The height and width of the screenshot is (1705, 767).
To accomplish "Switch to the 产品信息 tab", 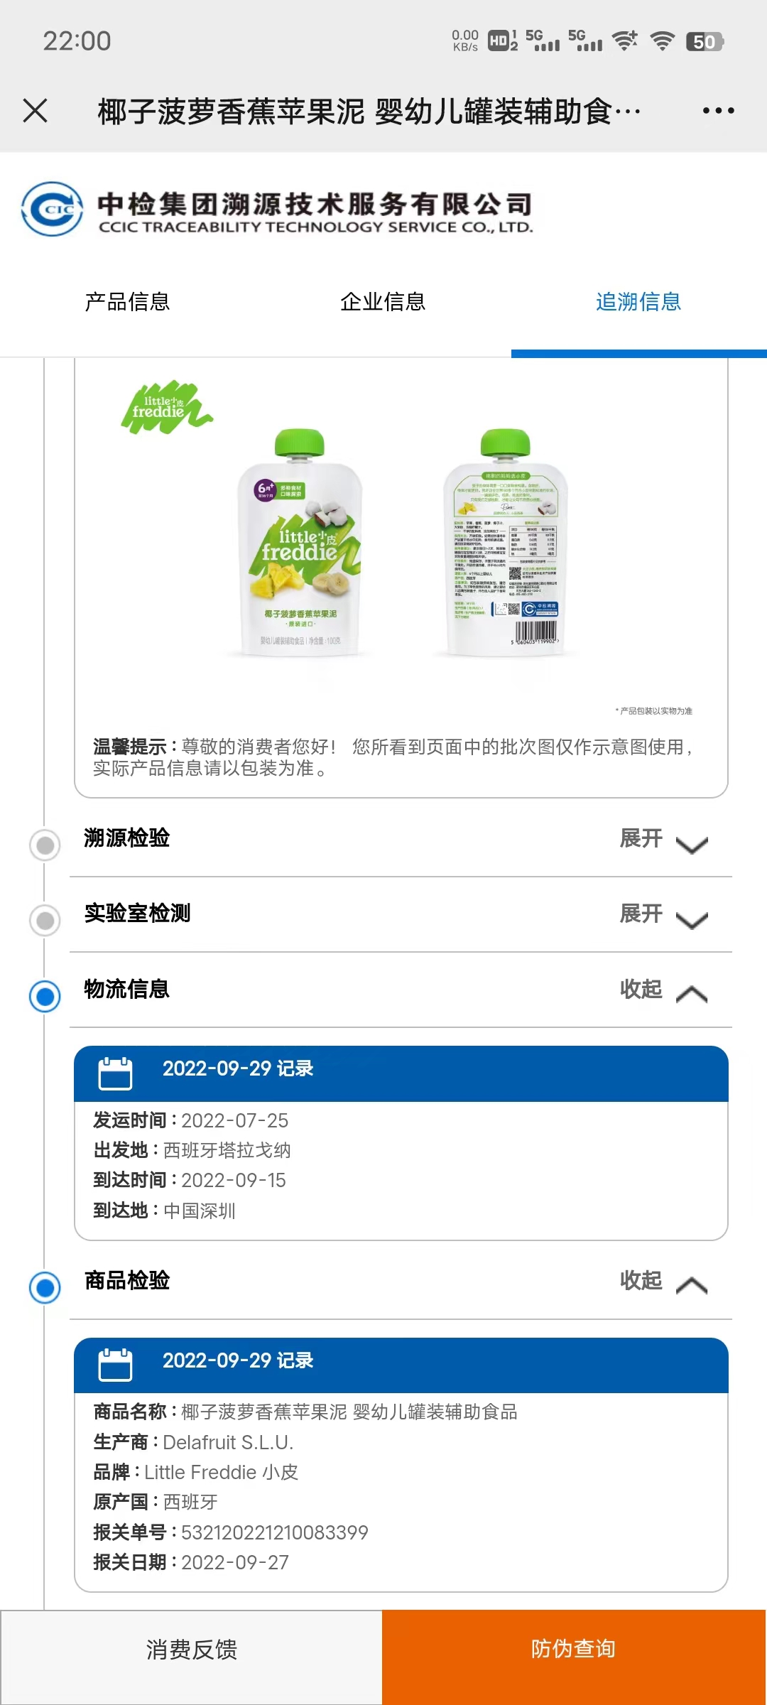I will 128,302.
